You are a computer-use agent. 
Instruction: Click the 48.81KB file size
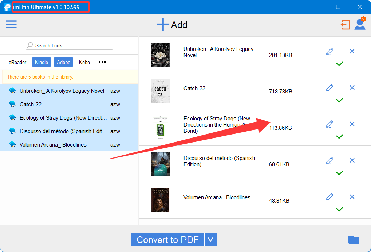279,201
